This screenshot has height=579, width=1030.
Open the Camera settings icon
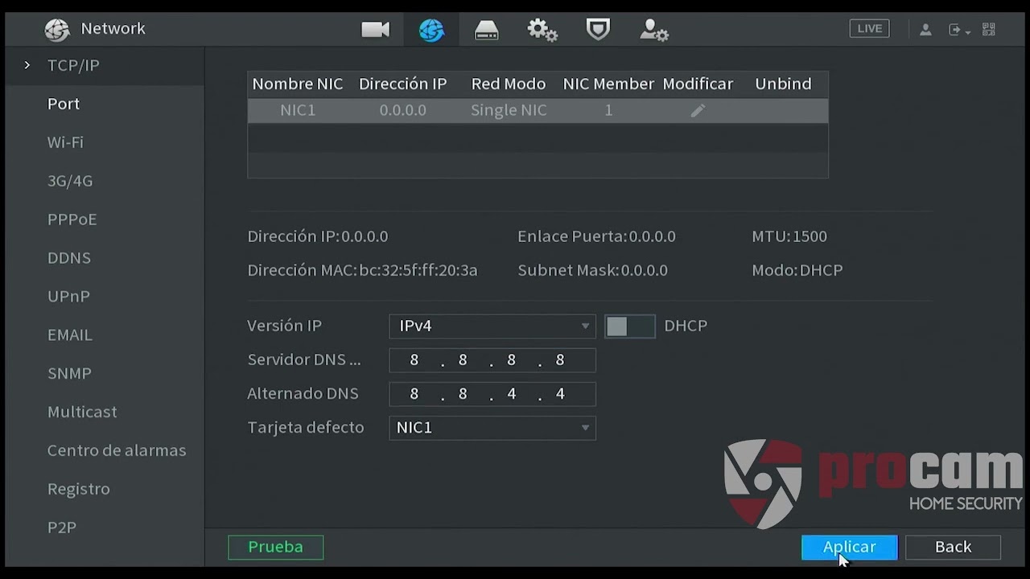coord(375,30)
